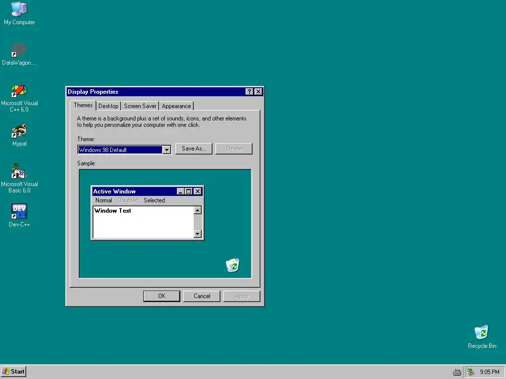
Task: Click Recycle Bin icon in theme sample
Action: pos(233,265)
